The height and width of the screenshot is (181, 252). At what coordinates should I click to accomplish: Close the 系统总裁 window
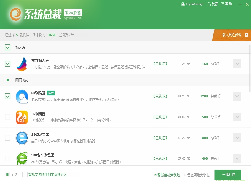pos(247,4)
